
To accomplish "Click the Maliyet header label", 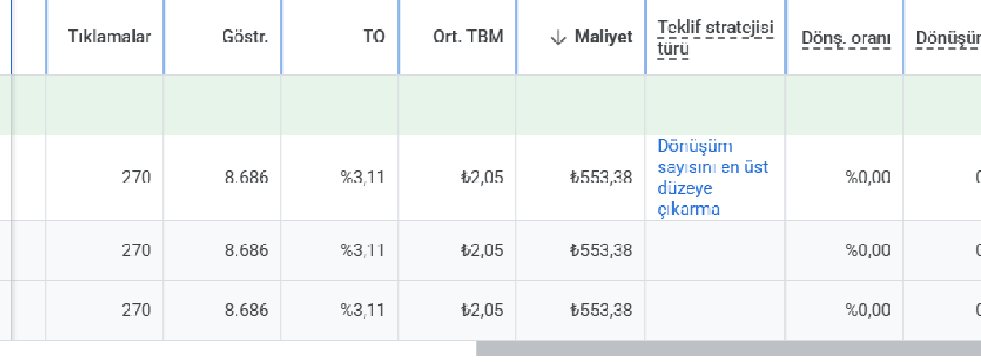I will click(x=603, y=38).
